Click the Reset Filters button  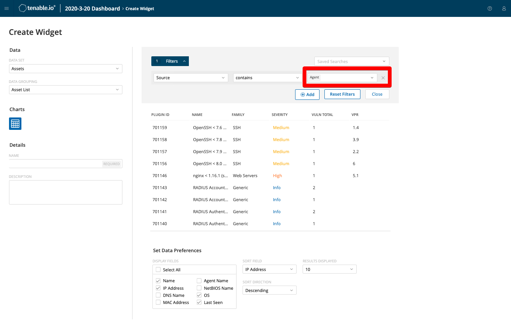(x=342, y=94)
